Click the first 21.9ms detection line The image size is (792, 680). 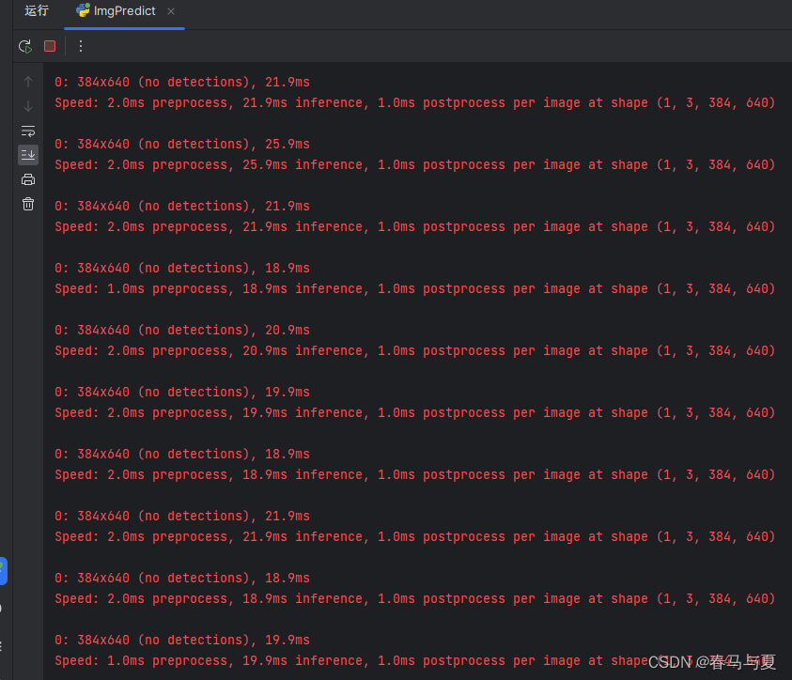[182, 82]
